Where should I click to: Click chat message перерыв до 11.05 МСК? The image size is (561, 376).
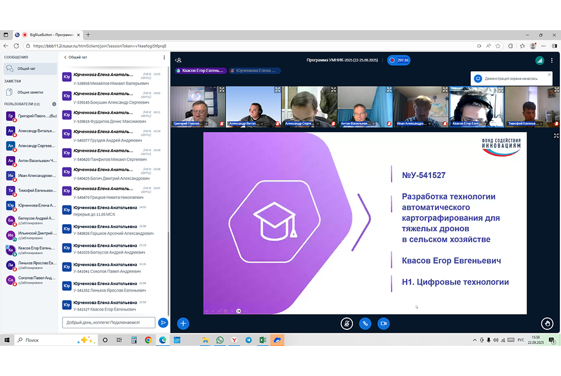click(94, 214)
